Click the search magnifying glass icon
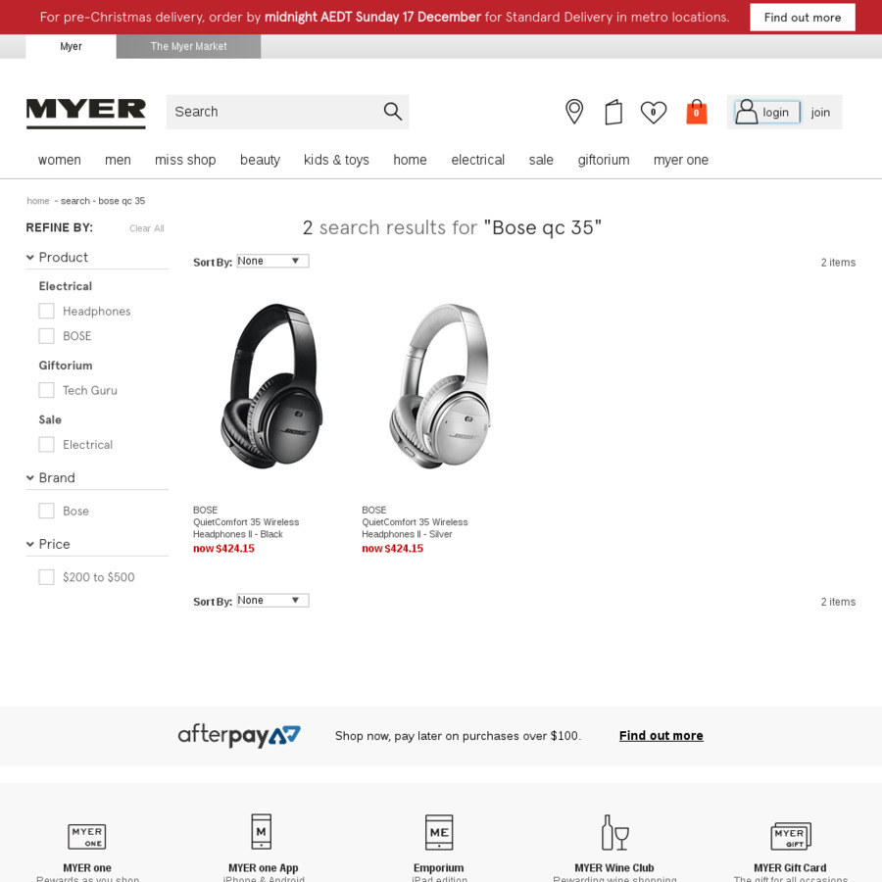This screenshot has height=882, width=882. point(393,112)
